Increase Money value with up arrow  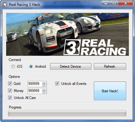44,90
